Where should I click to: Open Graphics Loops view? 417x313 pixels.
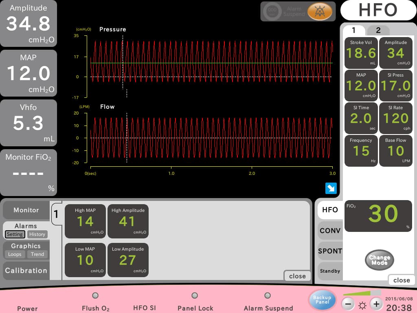[x=15, y=254]
